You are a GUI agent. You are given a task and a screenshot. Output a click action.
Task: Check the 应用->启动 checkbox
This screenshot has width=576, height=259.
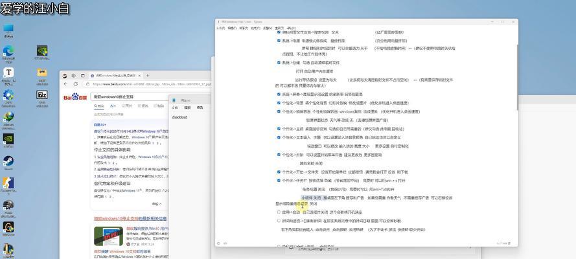[279, 212]
